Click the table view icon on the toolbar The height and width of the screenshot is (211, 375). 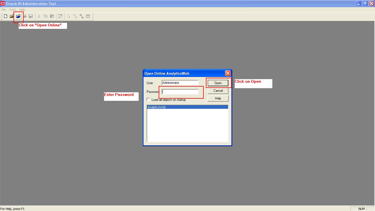pos(88,16)
